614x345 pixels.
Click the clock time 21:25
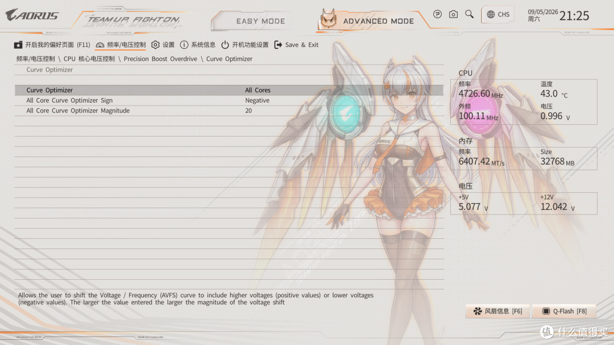[574, 16]
